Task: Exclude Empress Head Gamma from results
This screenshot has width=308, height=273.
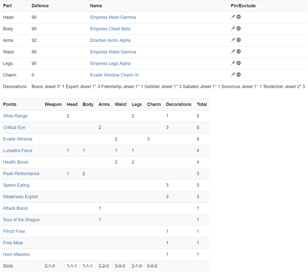Action: click(239, 17)
